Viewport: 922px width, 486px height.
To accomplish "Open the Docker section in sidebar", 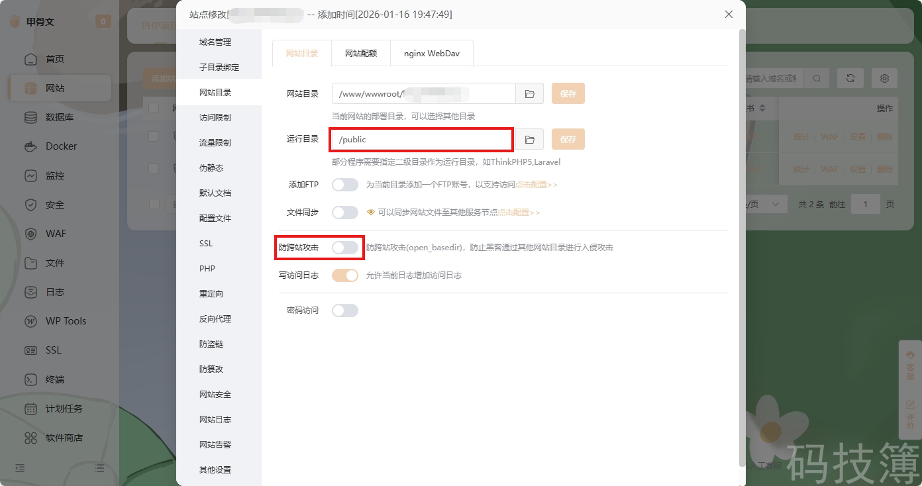I will (x=58, y=146).
